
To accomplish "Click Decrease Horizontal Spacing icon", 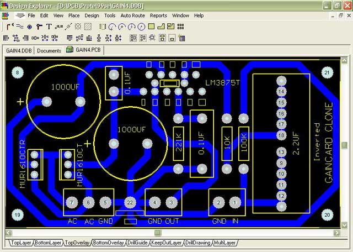I will pyautogui.click(x=55, y=38).
